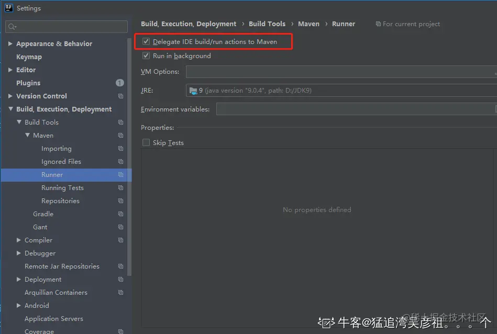Open the JRE selection combo box
The height and width of the screenshot is (334, 497).
click(x=341, y=91)
